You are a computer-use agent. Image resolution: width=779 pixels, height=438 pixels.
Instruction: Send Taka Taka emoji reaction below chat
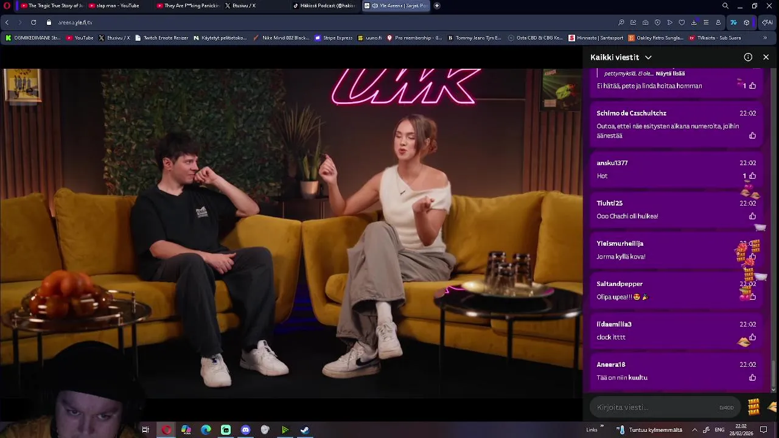754,407
